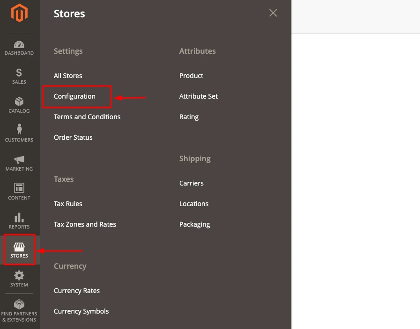This screenshot has width=420, height=329.
Task: Go to Order Status
Action: tap(73, 137)
